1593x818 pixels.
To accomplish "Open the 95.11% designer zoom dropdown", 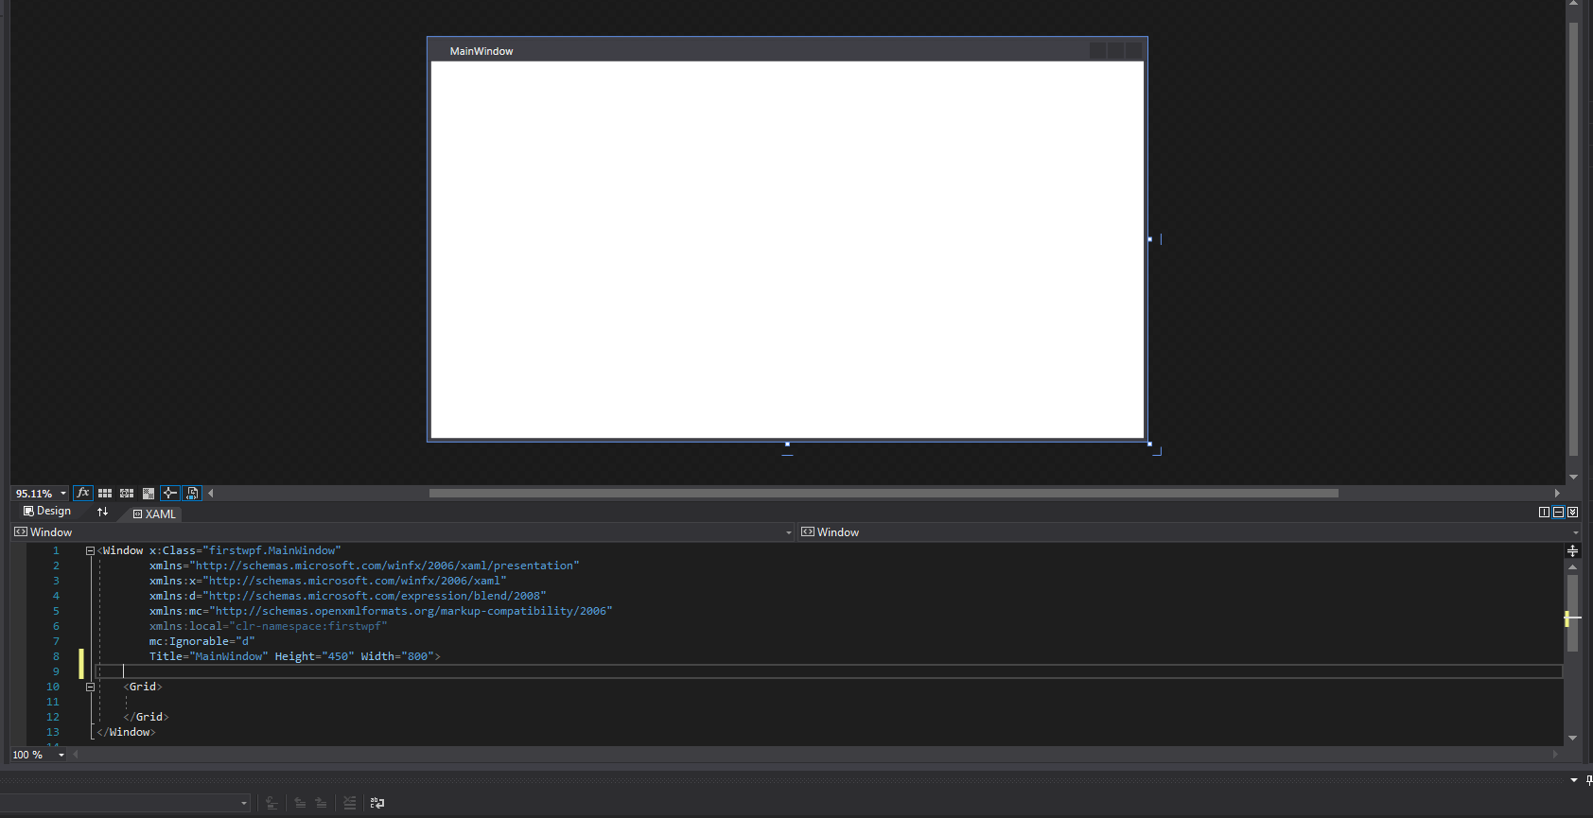I will [x=63, y=493].
